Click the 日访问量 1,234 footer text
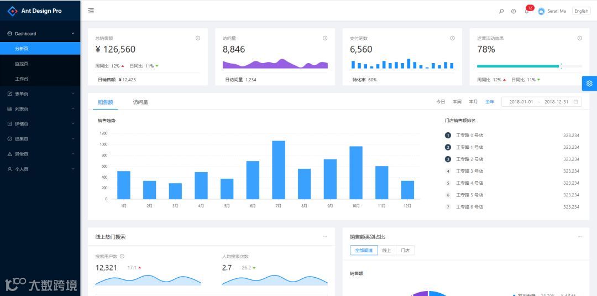The width and height of the screenshot is (597, 296). tap(240, 80)
